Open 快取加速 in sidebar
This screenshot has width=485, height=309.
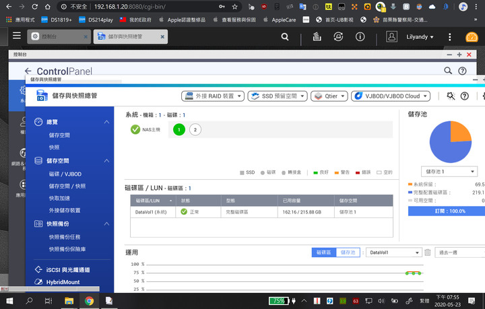59,198
